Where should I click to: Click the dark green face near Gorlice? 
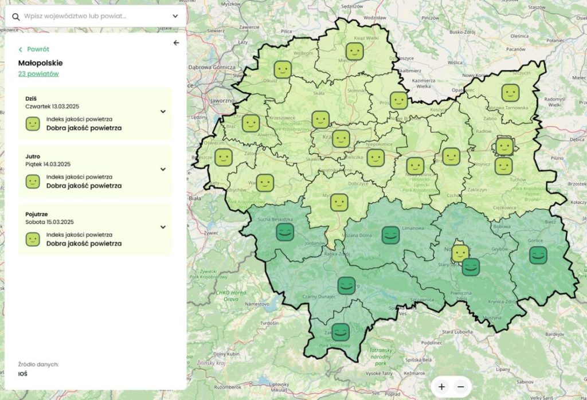pyautogui.click(x=538, y=255)
